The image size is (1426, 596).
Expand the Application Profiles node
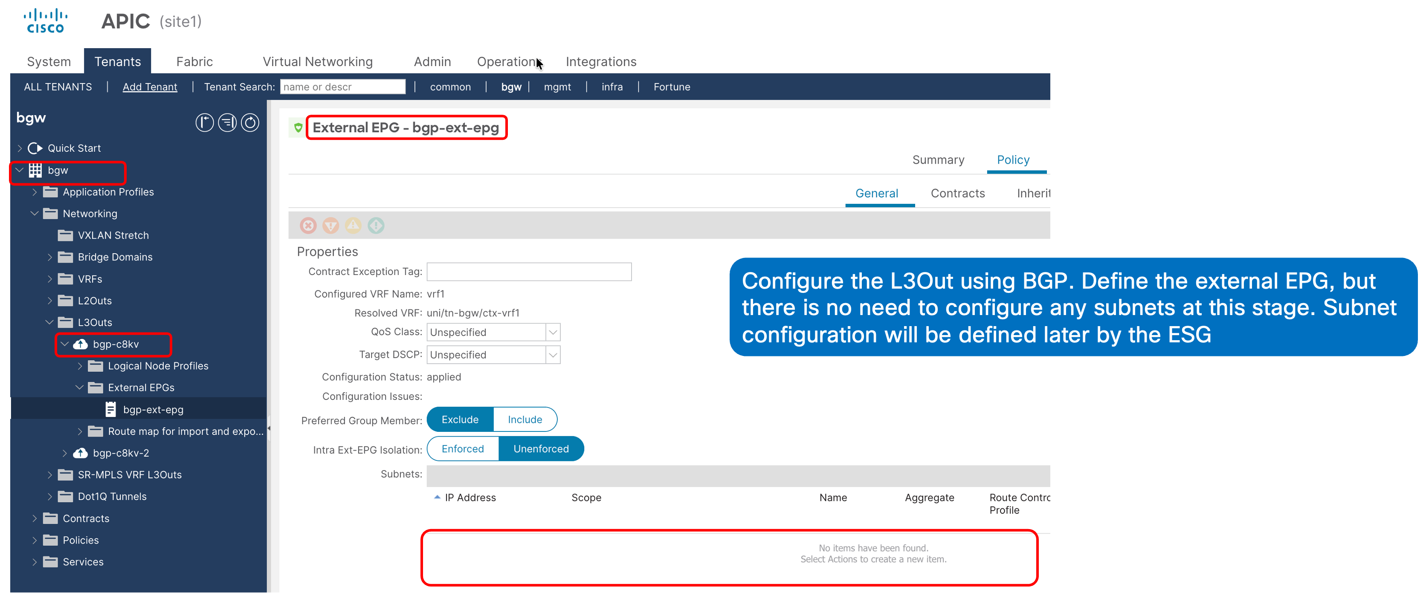click(34, 192)
